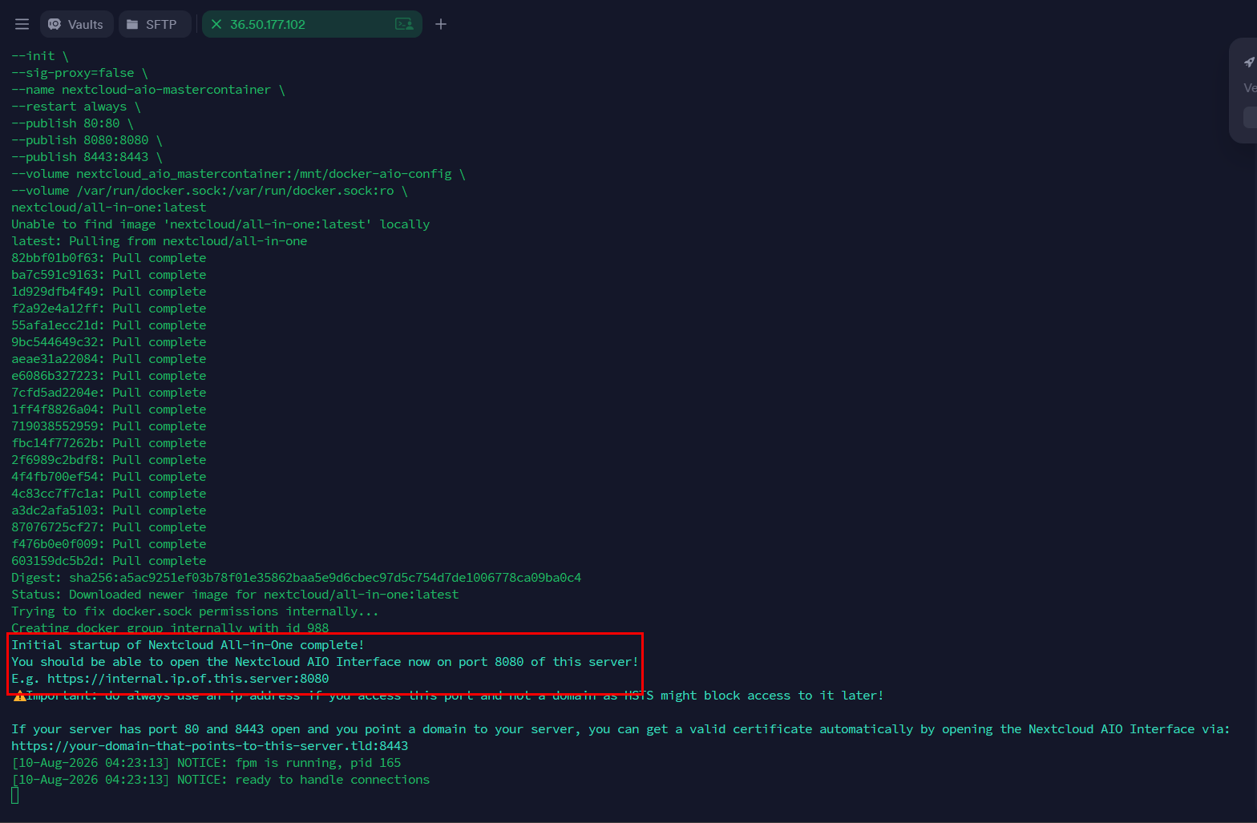This screenshot has width=1257, height=823.
Task: Click the fbc14f77262b Pull complete line
Action: click(x=108, y=443)
